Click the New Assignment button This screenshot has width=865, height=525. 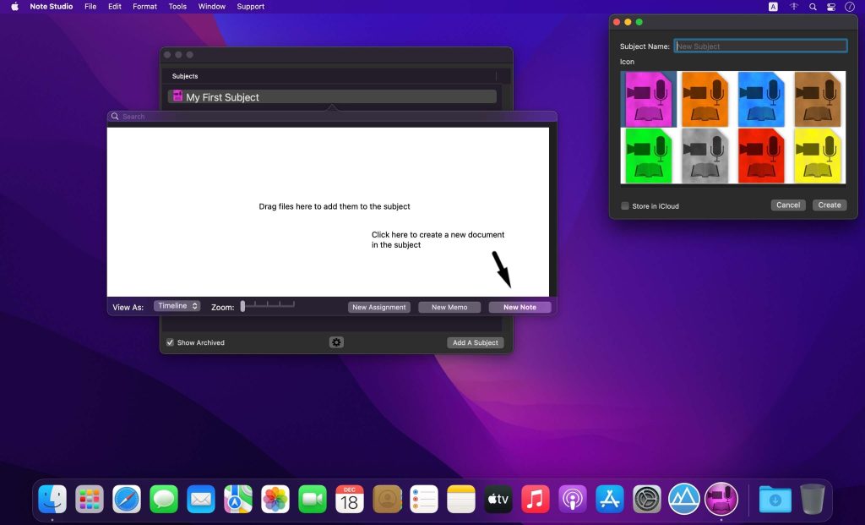pyautogui.click(x=379, y=307)
